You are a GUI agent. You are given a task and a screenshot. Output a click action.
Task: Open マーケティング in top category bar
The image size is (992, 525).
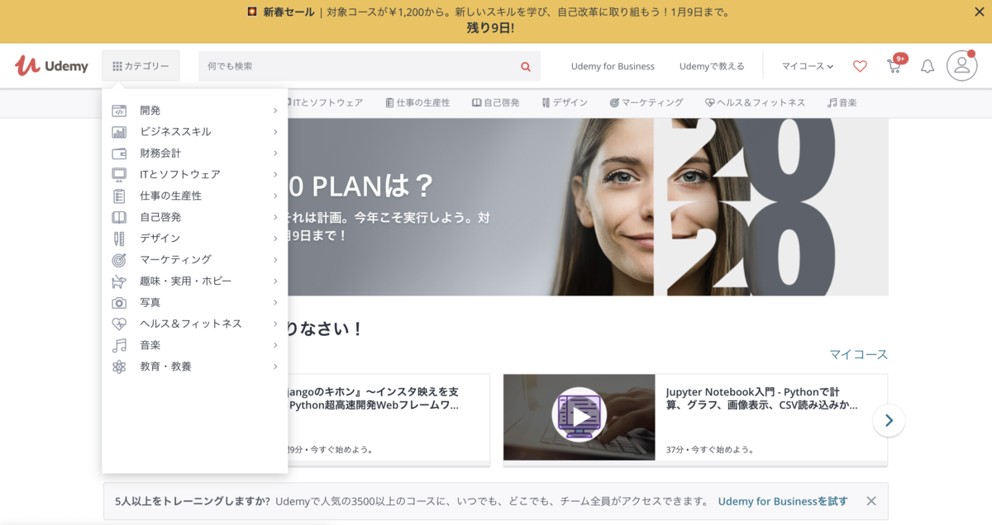[x=646, y=103]
